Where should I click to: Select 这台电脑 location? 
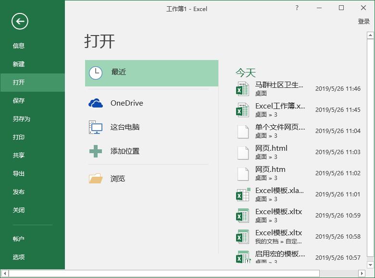[151, 127]
